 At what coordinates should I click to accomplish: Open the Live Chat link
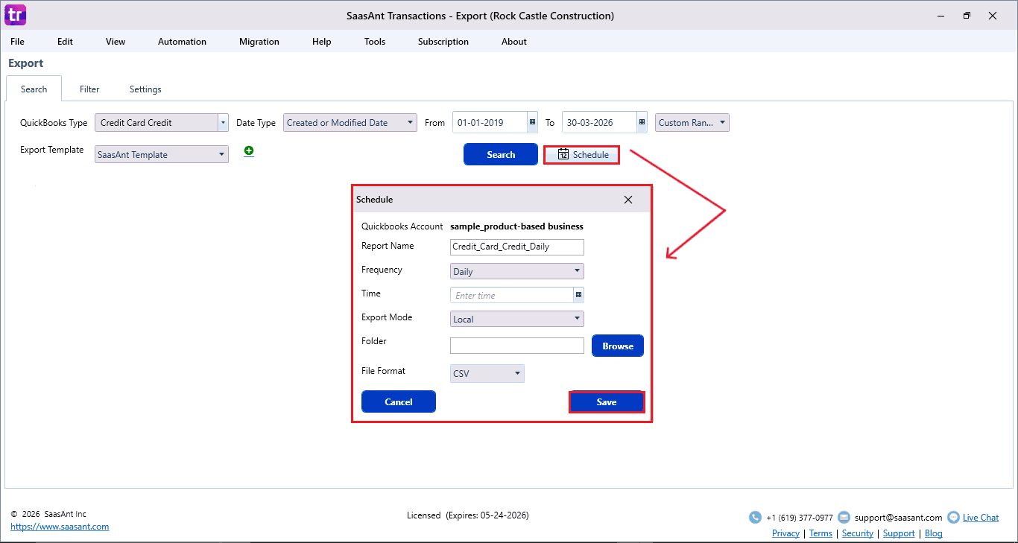tap(981, 518)
